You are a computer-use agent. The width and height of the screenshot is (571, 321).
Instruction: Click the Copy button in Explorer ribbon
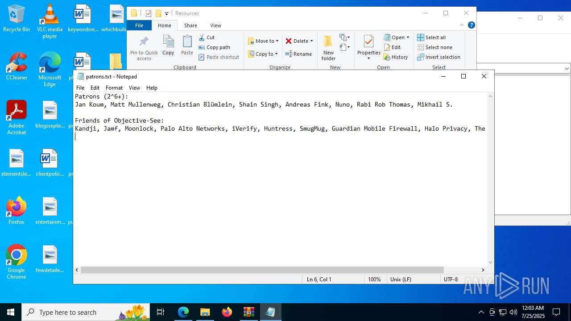coord(168,45)
